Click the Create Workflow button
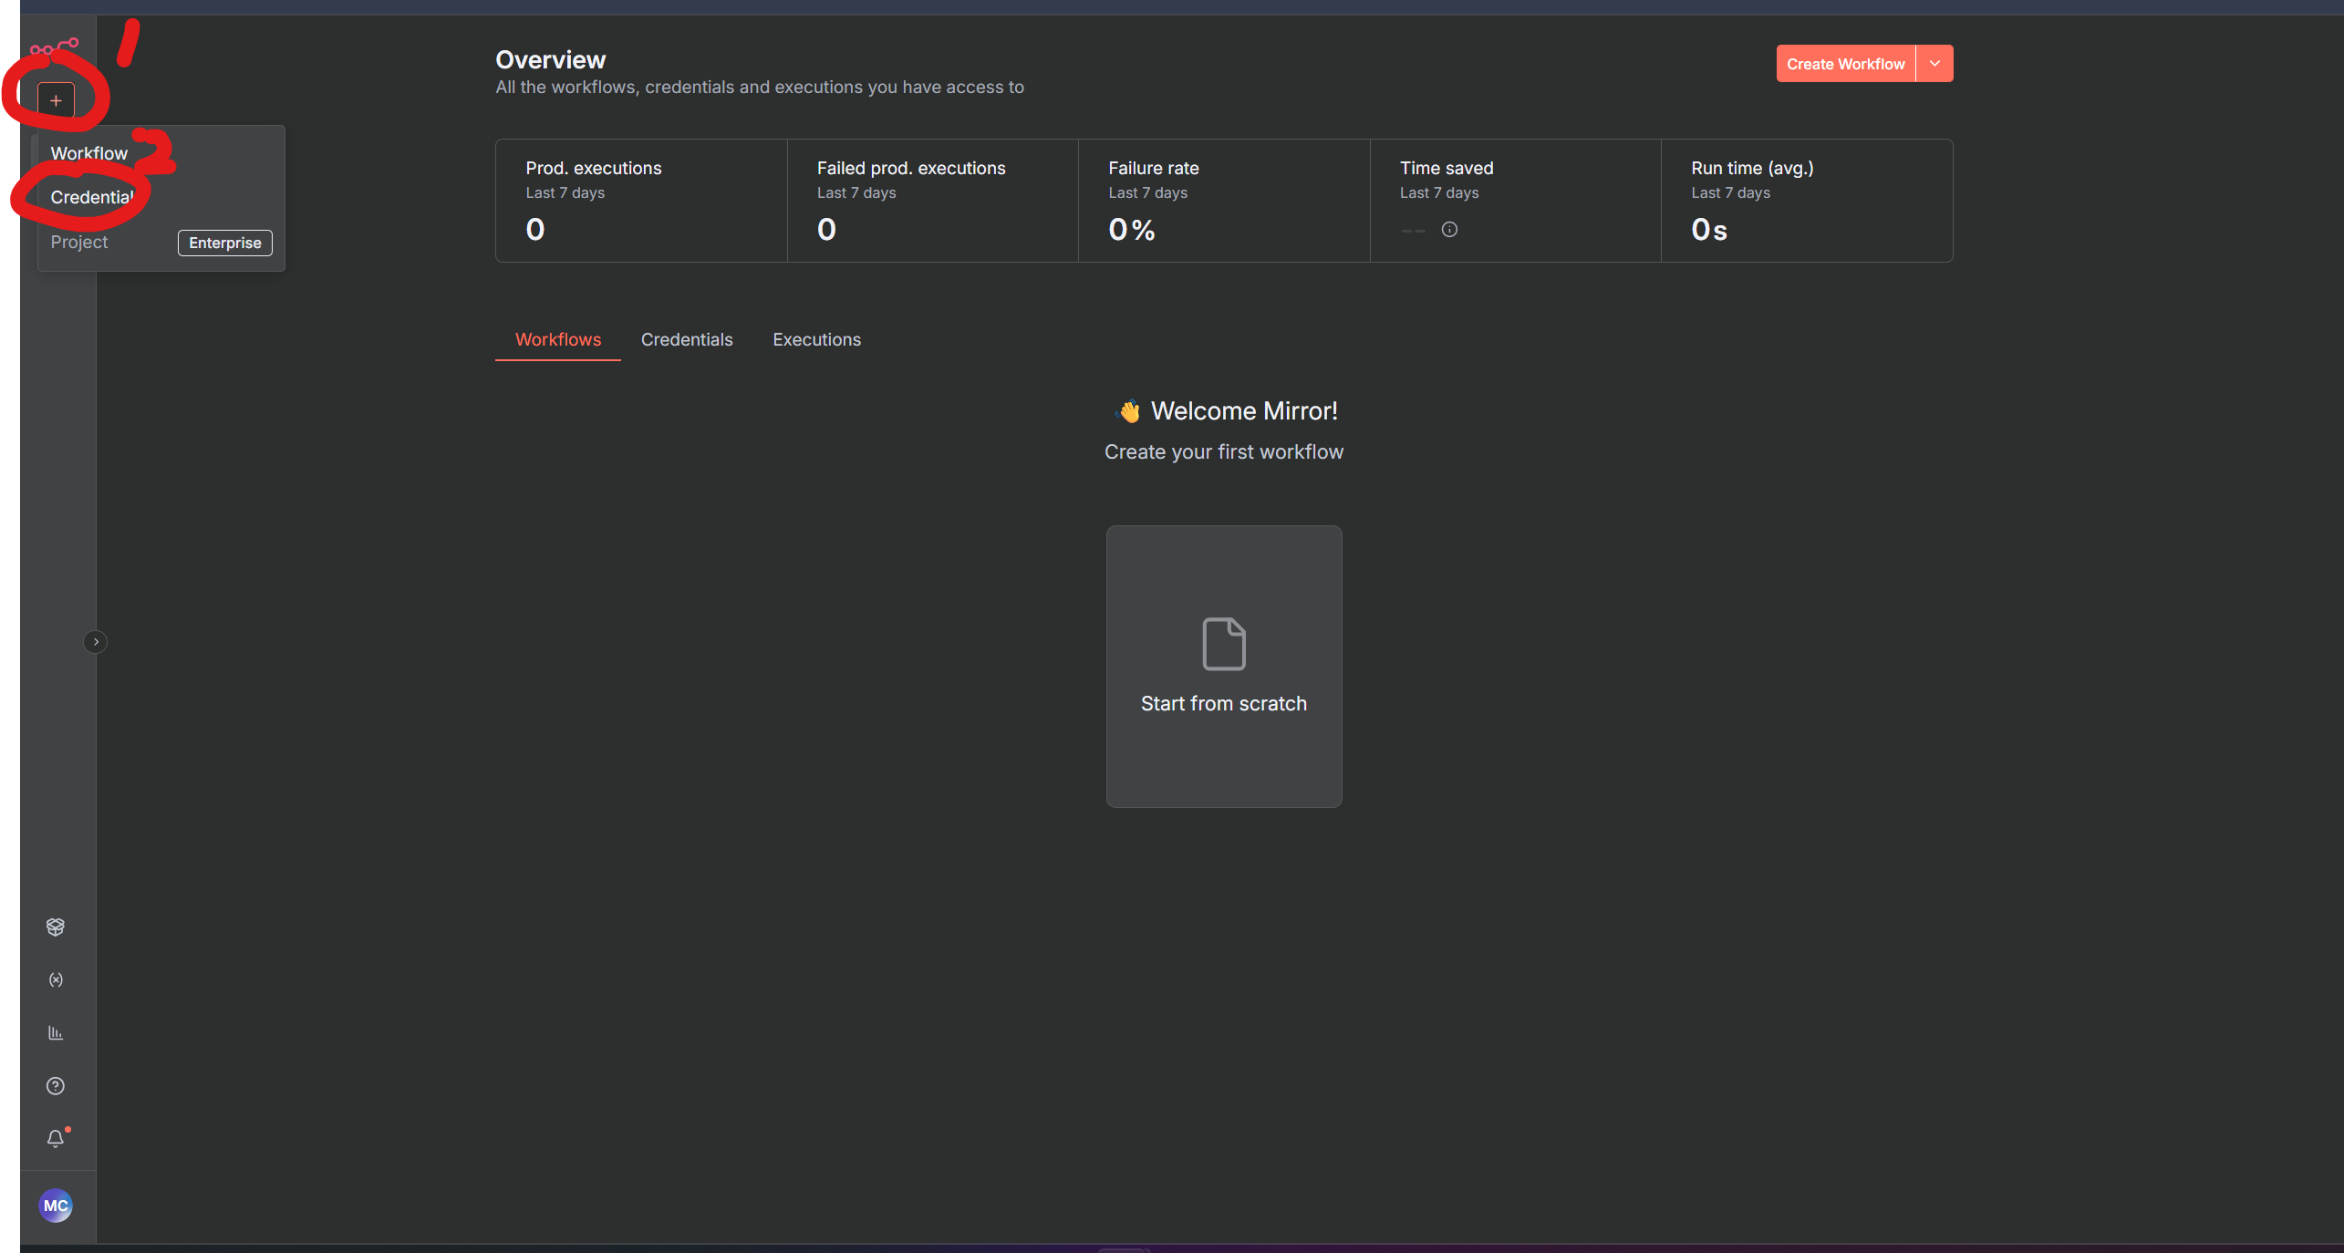Screen dimensions: 2344x1253 [x=1846, y=64]
